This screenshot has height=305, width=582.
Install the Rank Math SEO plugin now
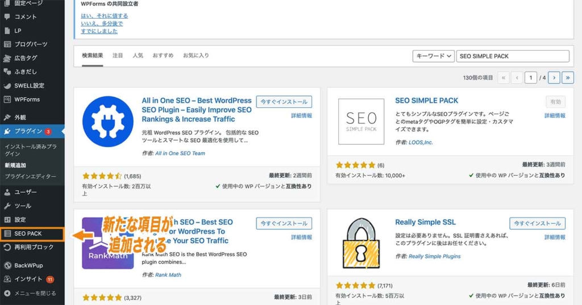point(284,223)
